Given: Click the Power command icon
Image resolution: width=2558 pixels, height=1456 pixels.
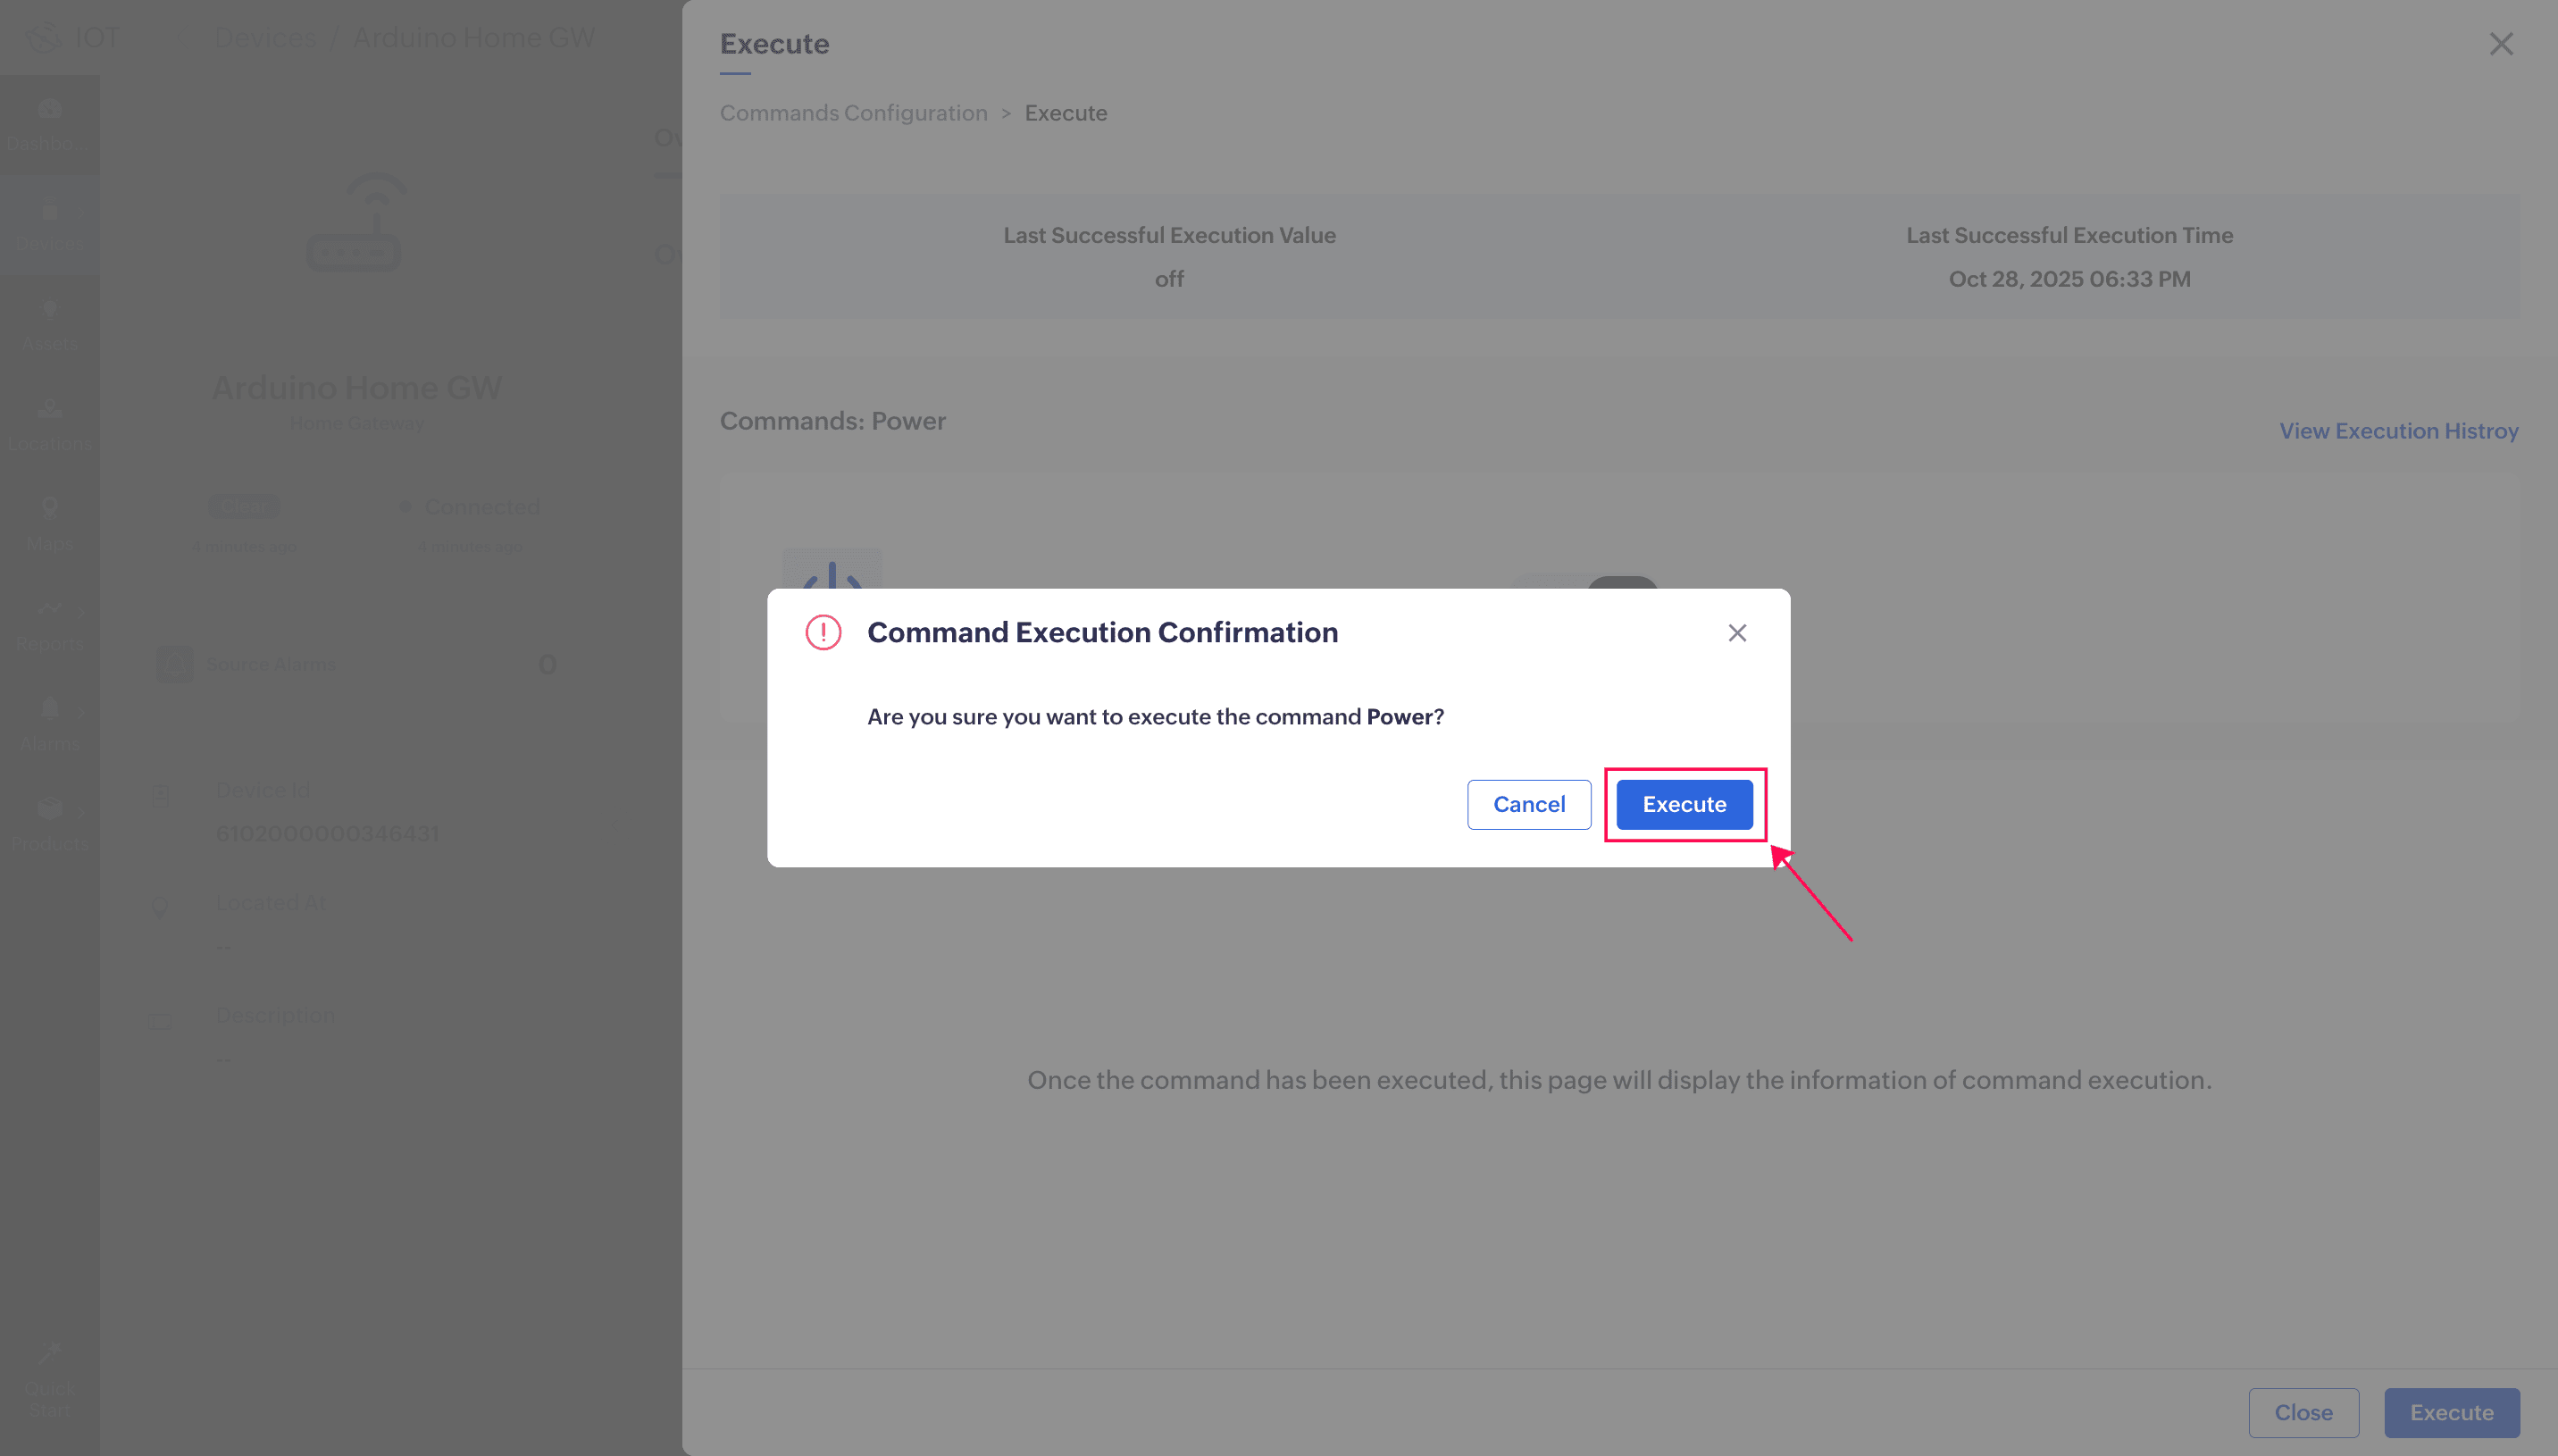Looking at the screenshot, I should click(x=832, y=574).
